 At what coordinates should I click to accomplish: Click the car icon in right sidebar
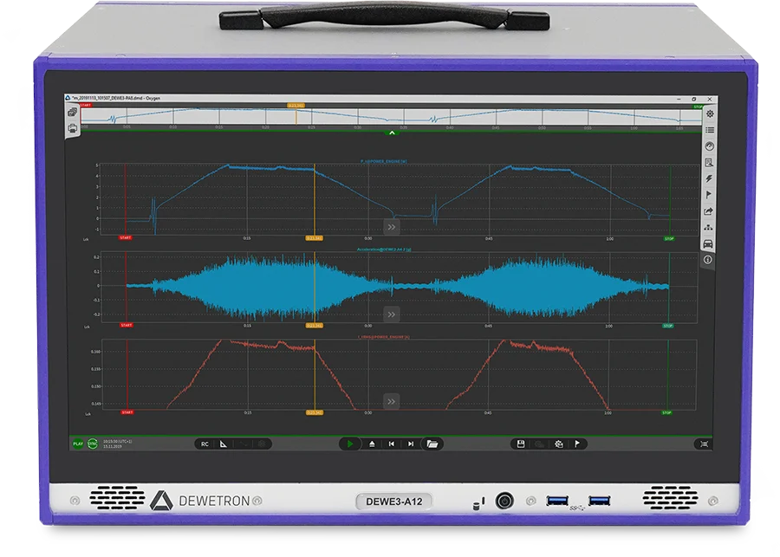coord(708,243)
